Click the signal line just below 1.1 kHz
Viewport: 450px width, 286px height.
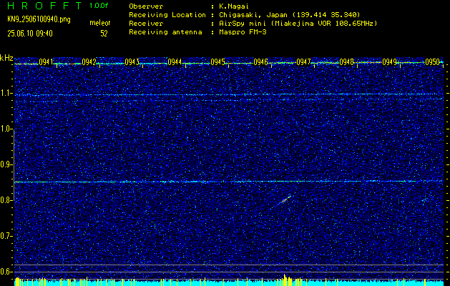pyautogui.click(x=228, y=94)
